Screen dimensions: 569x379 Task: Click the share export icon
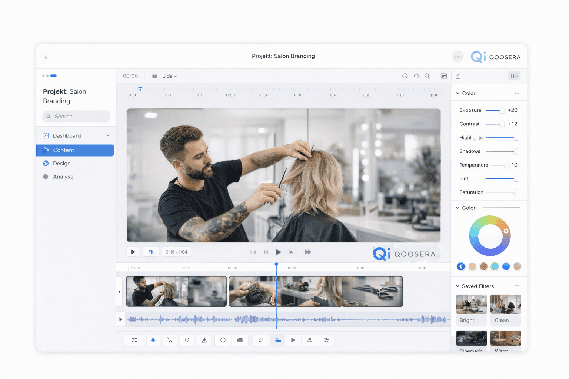coord(458,76)
